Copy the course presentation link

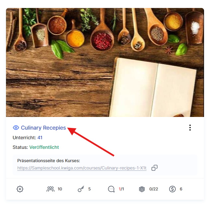point(155,168)
